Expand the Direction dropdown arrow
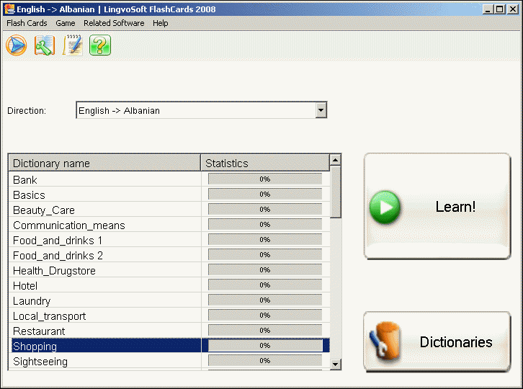Screen dimensions: 523x389 pyautogui.click(x=321, y=110)
